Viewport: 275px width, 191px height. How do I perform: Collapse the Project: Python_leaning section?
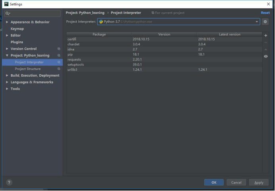[x=7, y=55]
